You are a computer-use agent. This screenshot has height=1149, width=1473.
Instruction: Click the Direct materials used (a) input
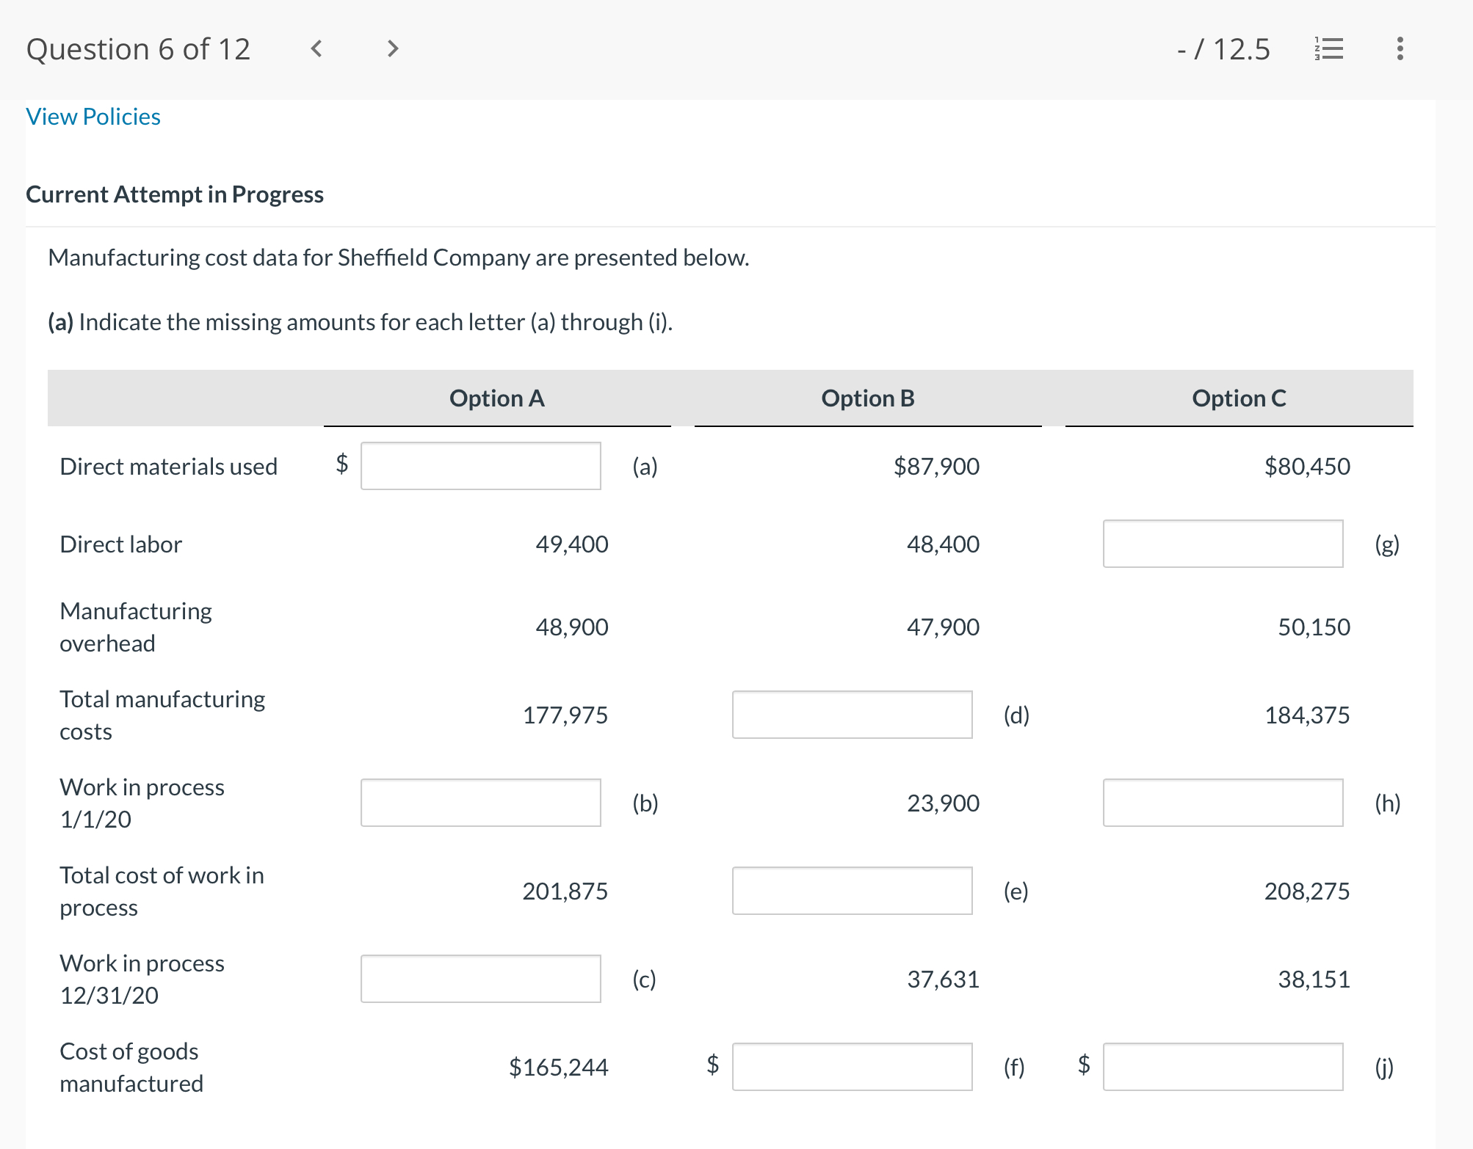[480, 466]
